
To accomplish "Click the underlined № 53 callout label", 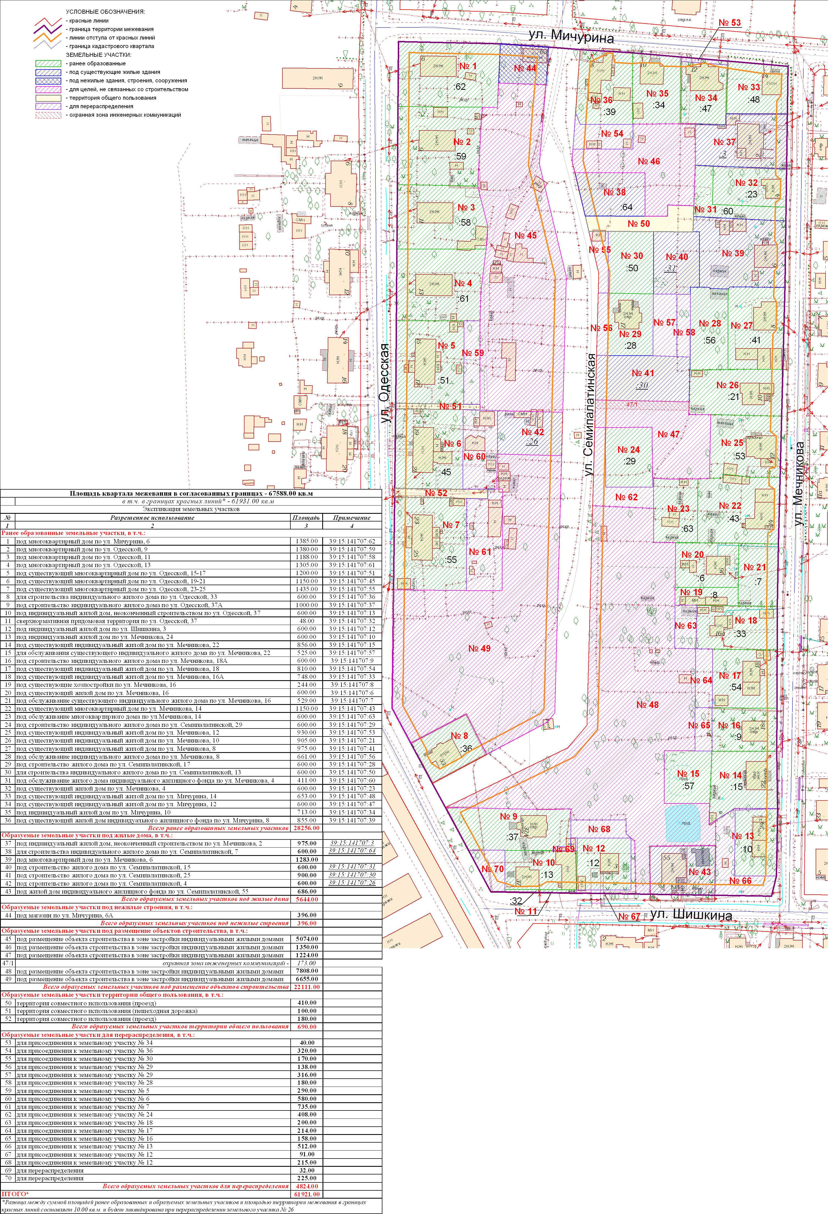I will [x=729, y=23].
